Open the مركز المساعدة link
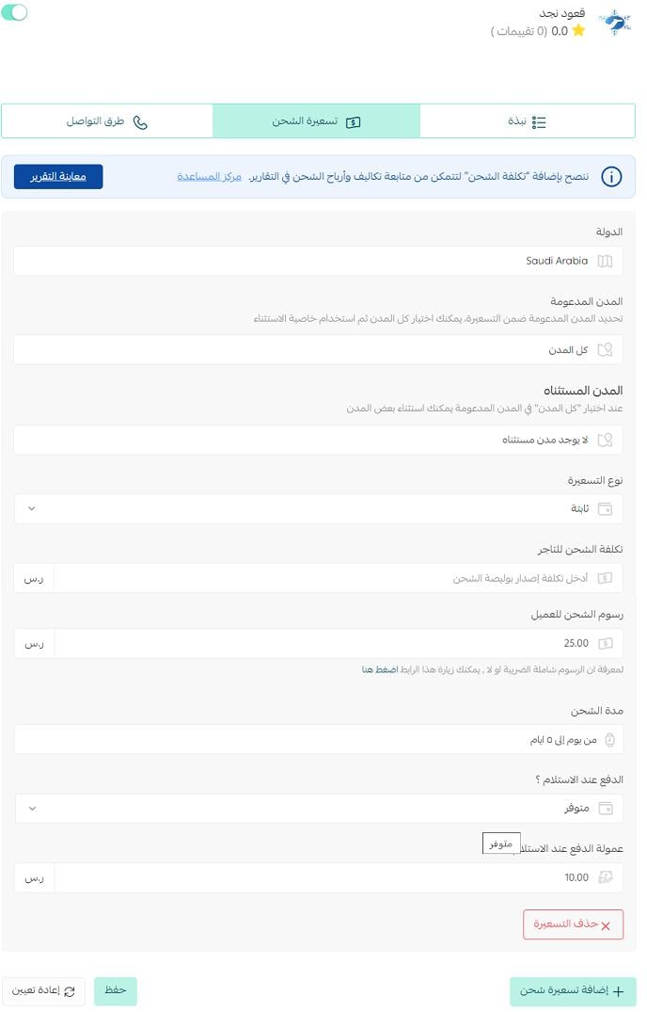Viewport: 647px width, 1012px height. tap(209, 176)
